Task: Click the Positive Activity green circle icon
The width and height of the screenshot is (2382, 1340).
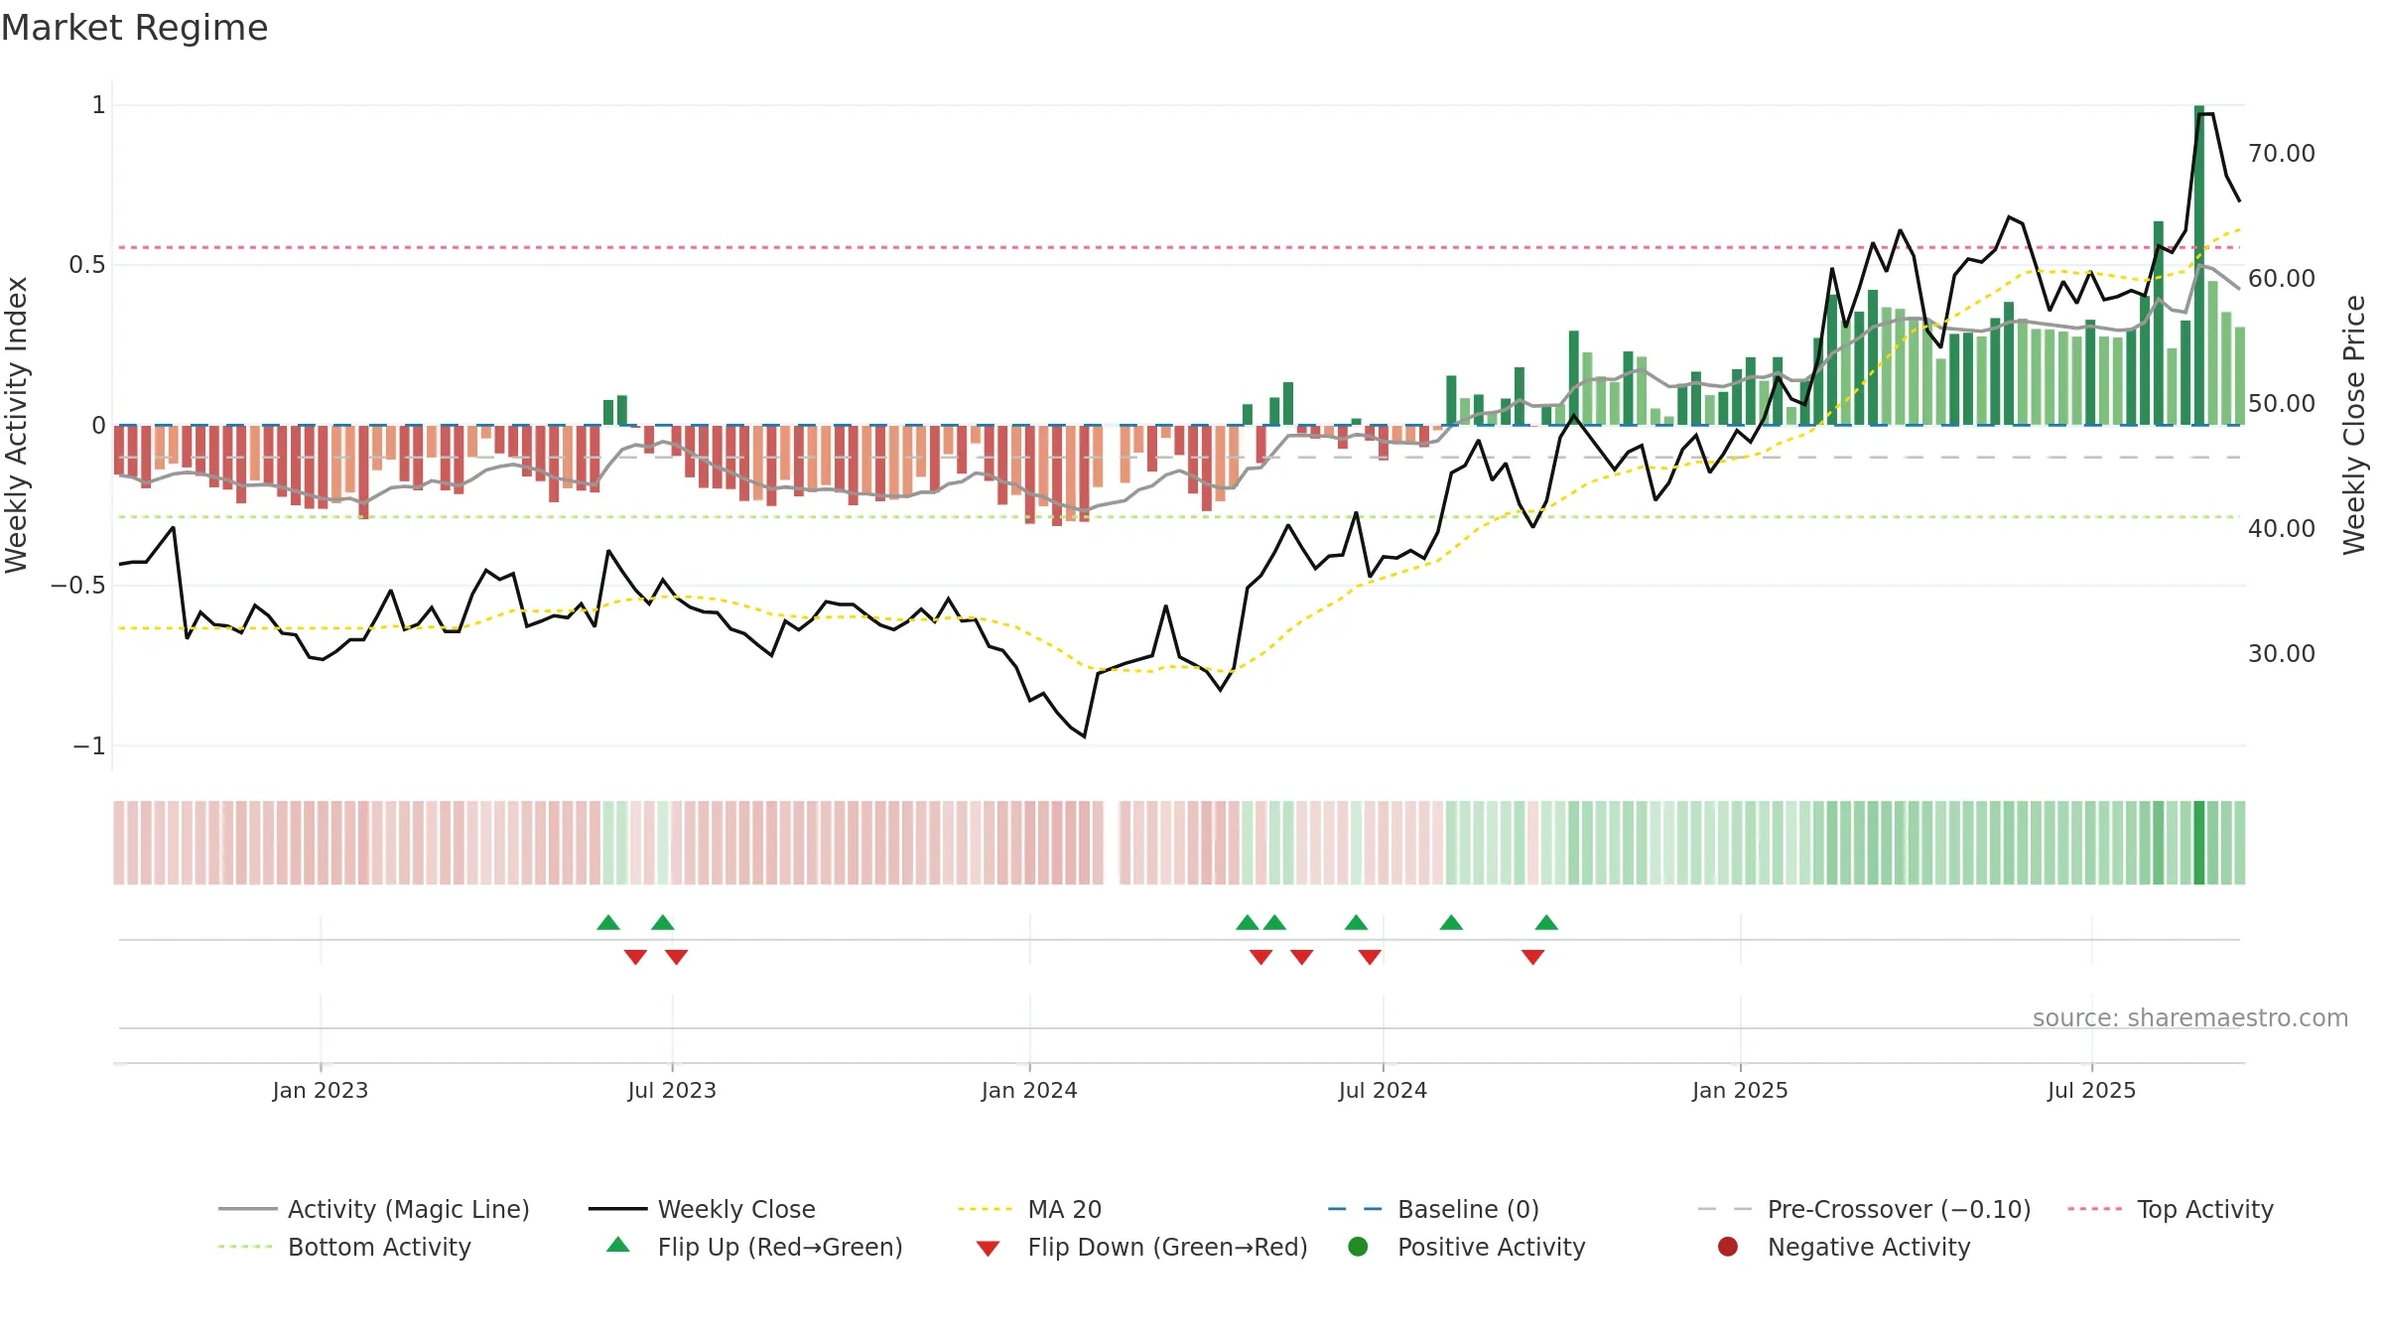Action: [x=1358, y=1247]
